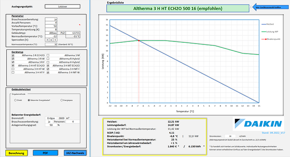
Task: Check the Altherma H Hybrid checkbox
Action: 48,62
